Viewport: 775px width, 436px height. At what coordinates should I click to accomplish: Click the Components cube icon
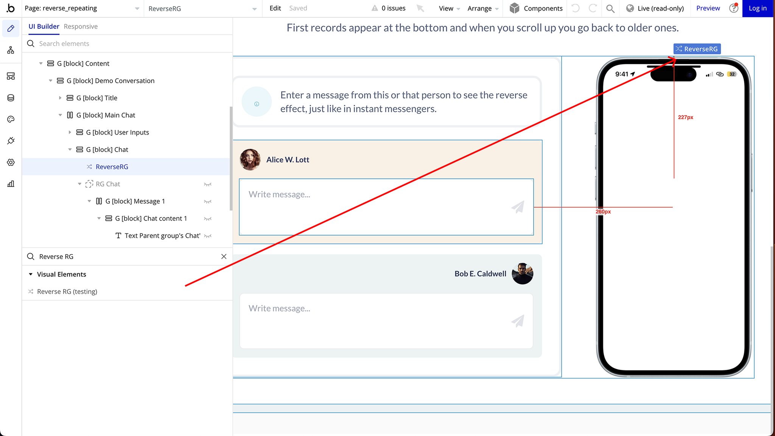[x=514, y=8]
